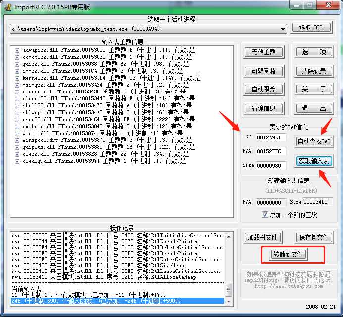Open the active process dropdown list

[x=283, y=29]
